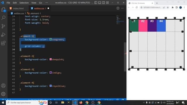Open the indigo color swatch picker

point(51,73)
